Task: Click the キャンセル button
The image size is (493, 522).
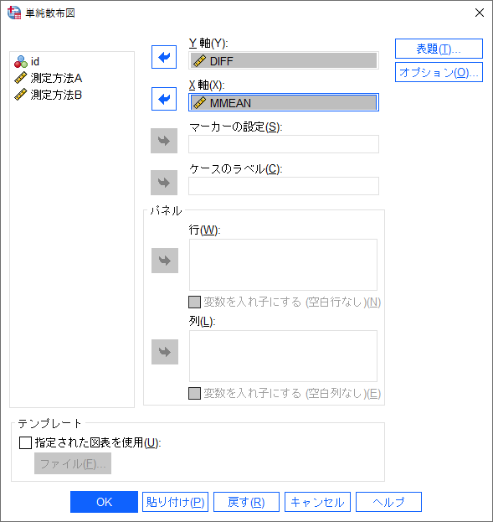Action: pos(318,502)
